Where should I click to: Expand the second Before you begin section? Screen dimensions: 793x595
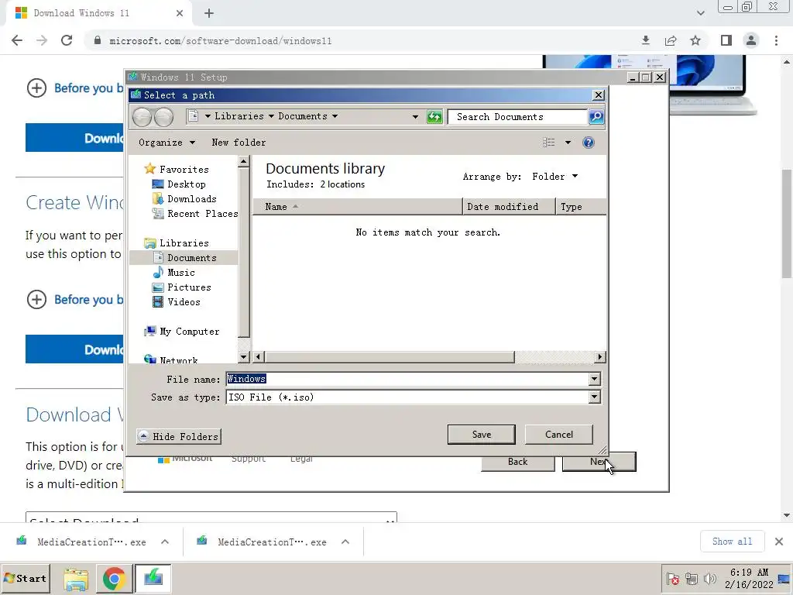click(74, 300)
